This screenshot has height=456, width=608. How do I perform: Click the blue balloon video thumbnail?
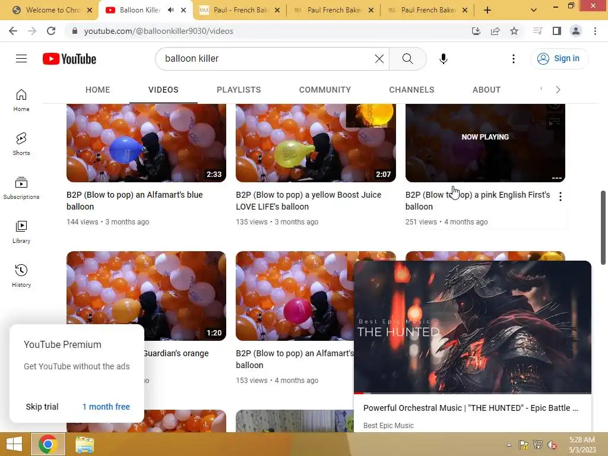tap(146, 142)
